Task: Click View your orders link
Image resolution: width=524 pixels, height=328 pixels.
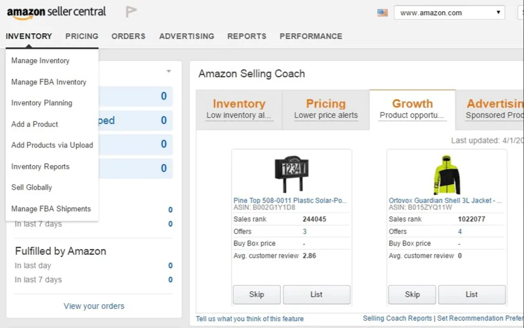Action: [x=94, y=306]
